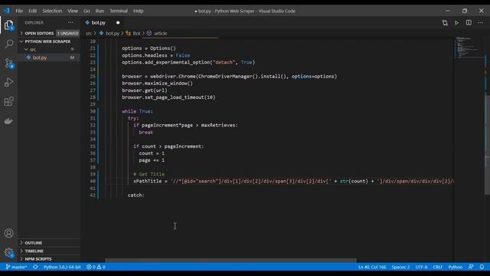The image size is (490, 276).
Task: Open the Help menu
Action: (x=138, y=11)
